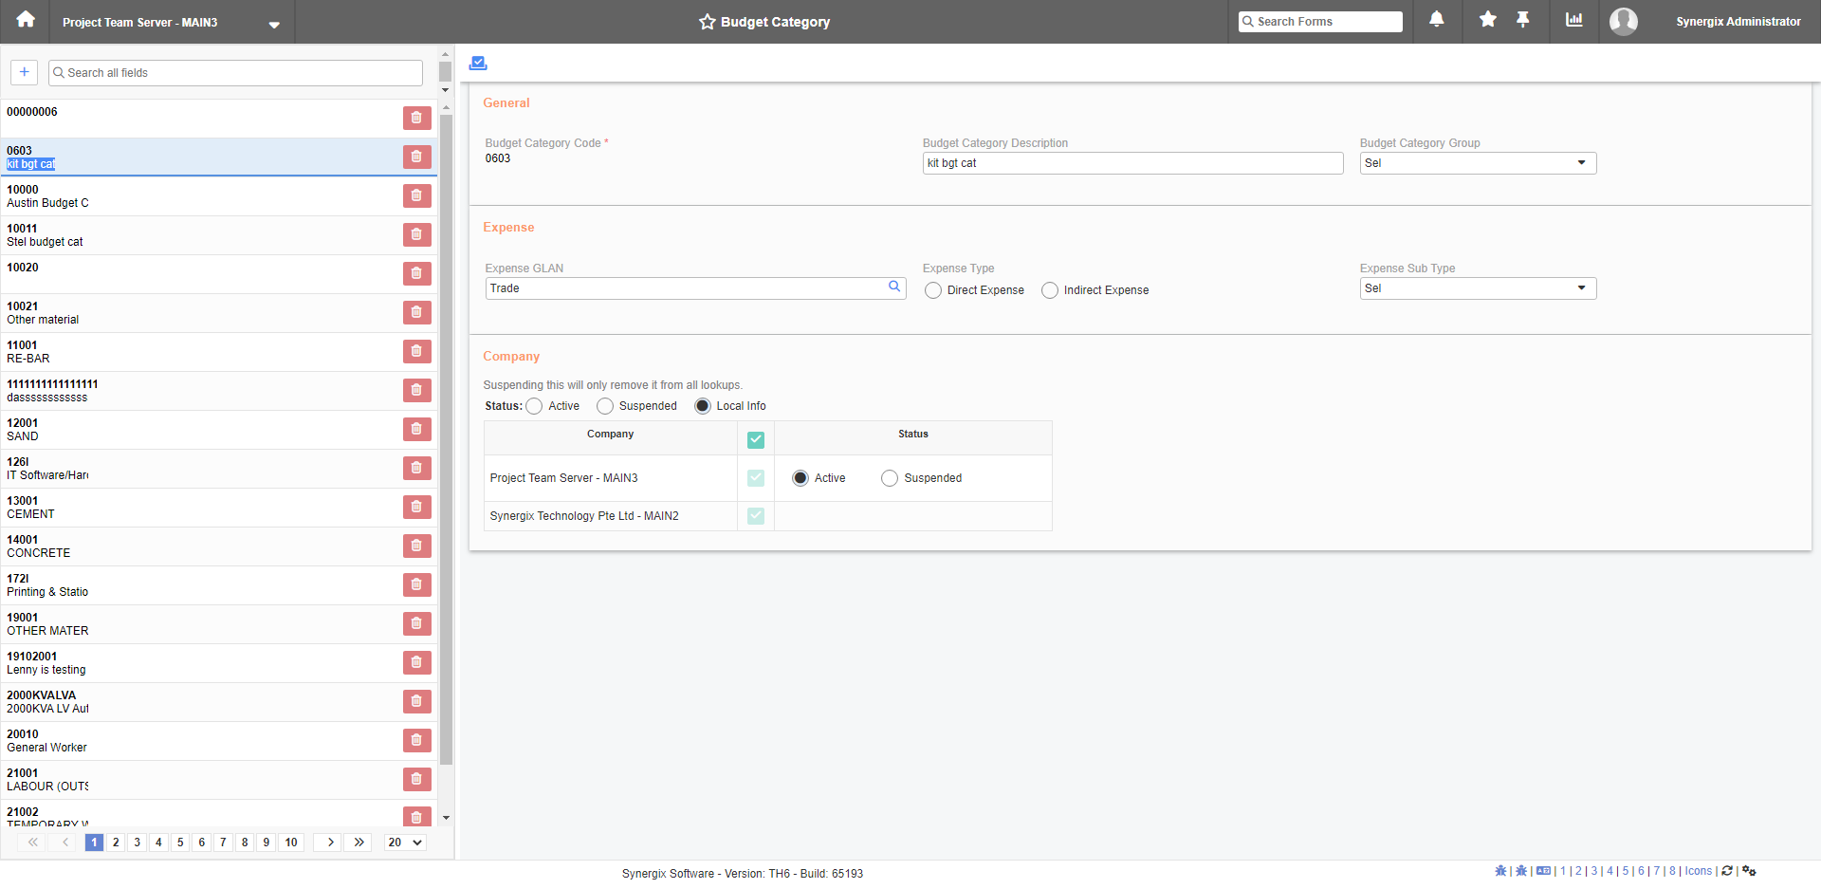
Task: Click the refresh icon in the status bar
Action: pyautogui.click(x=1727, y=872)
